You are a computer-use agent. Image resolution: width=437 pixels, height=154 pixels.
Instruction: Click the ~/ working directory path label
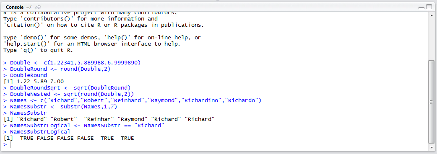coord(29,7)
